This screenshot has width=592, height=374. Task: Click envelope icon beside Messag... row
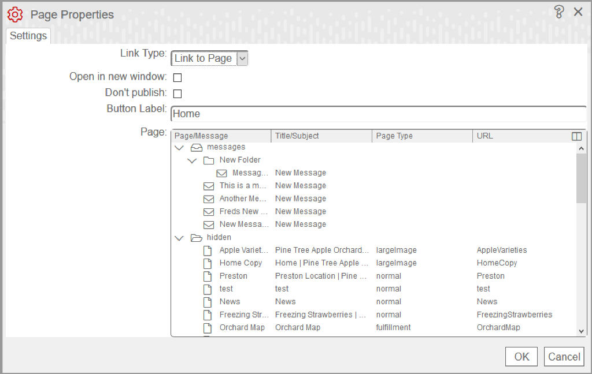point(221,173)
